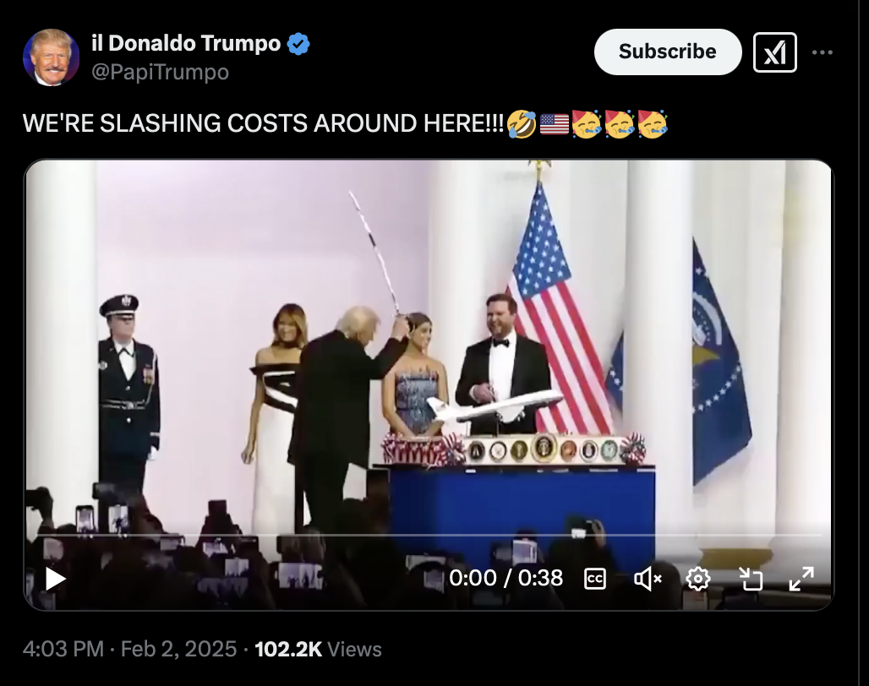869x686 pixels.
Task: Click the American flag emoji in tweet
Action: [555, 124]
